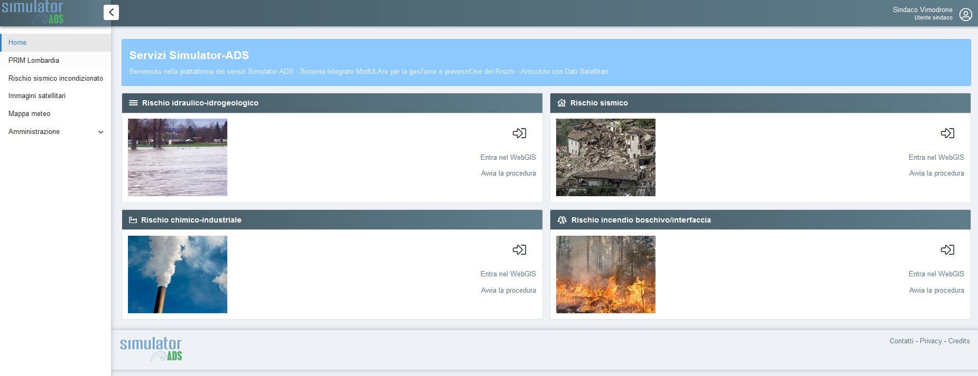Click the Rischio incendio boschivo fire icon

pyautogui.click(x=562, y=220)
